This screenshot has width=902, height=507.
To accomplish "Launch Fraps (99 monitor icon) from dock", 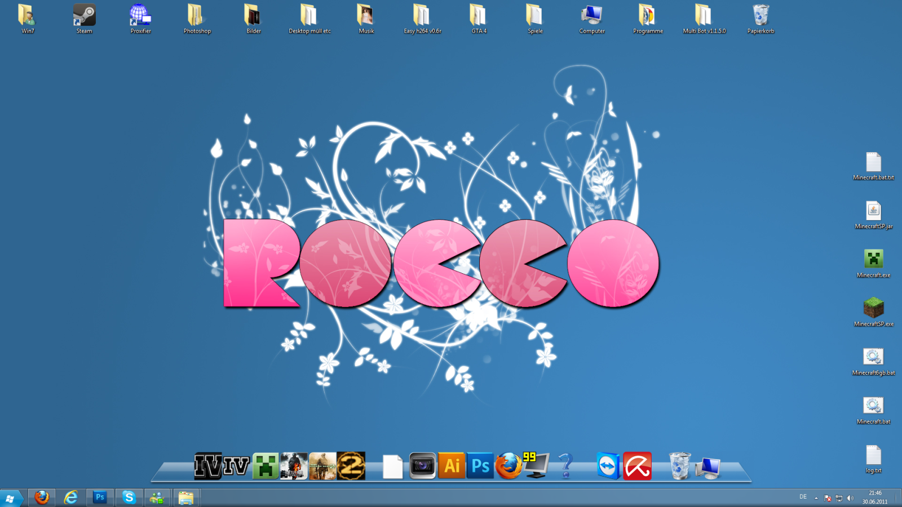I will [536, 465].
